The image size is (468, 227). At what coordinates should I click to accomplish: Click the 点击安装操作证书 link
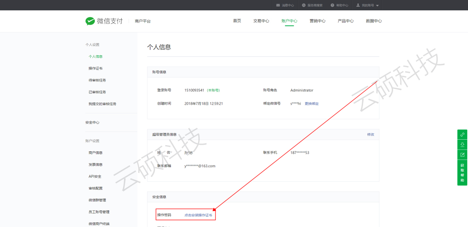[x=198, y=215]
